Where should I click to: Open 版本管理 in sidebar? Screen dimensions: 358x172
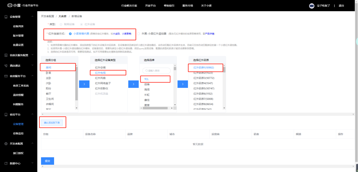(x=18, y=35)
